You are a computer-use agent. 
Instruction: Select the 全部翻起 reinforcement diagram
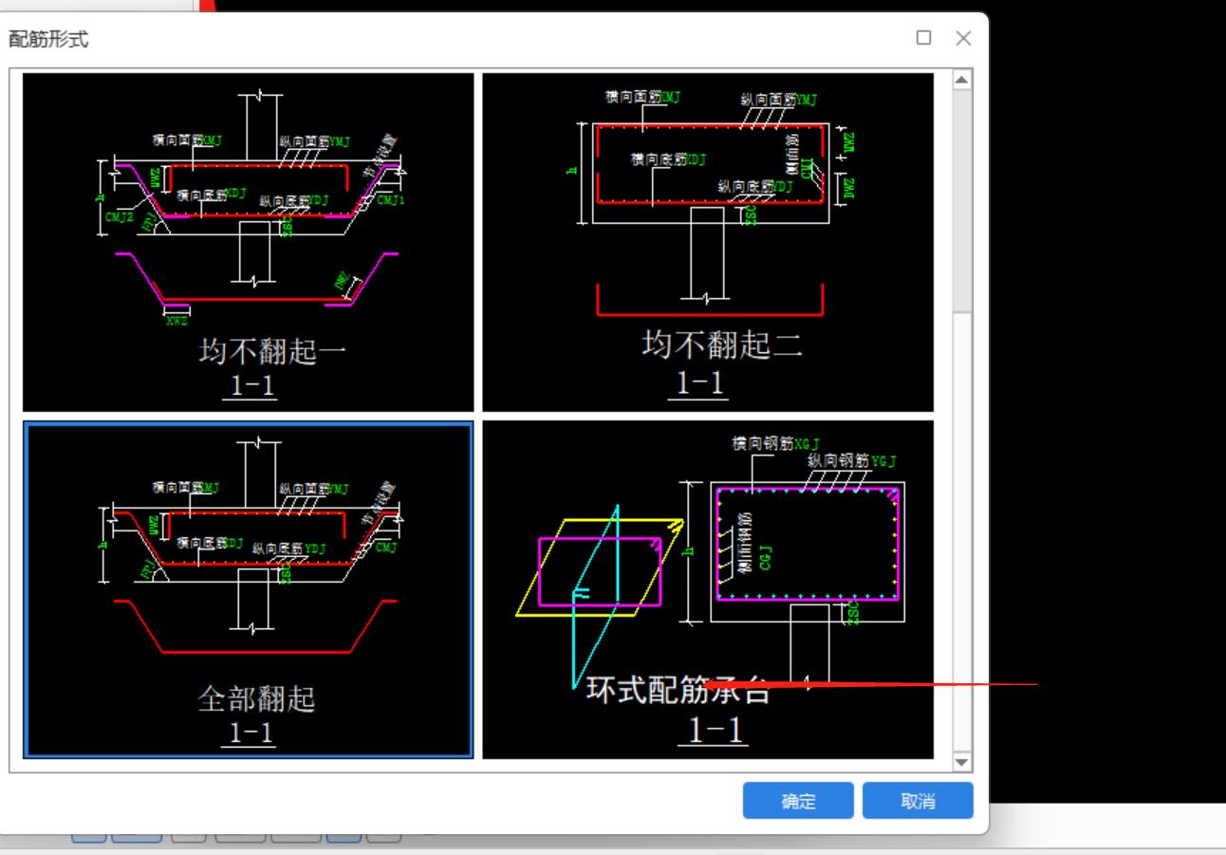248,589
